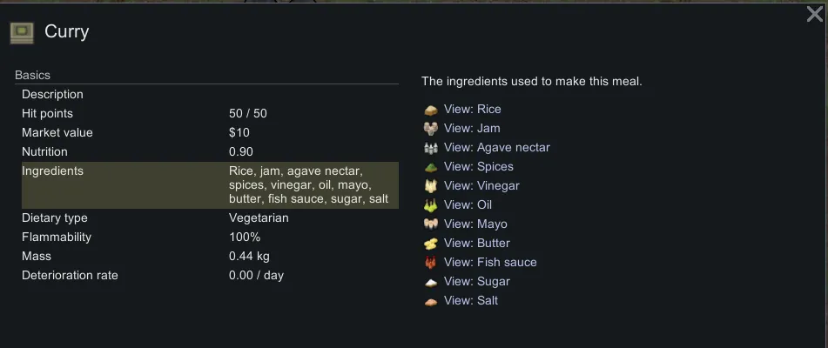This screenshot has width=828, height=348.
Task: Open the View: Mayo link
Action: point(475,224)
